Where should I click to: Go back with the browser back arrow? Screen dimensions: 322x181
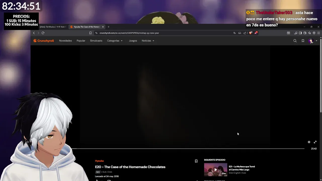click(34, 33)
